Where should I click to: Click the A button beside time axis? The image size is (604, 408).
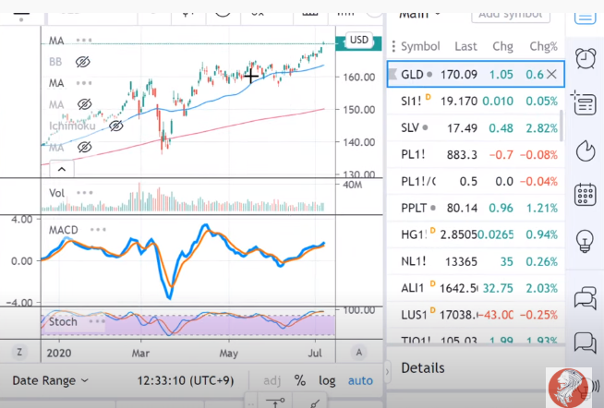[359, 353]
